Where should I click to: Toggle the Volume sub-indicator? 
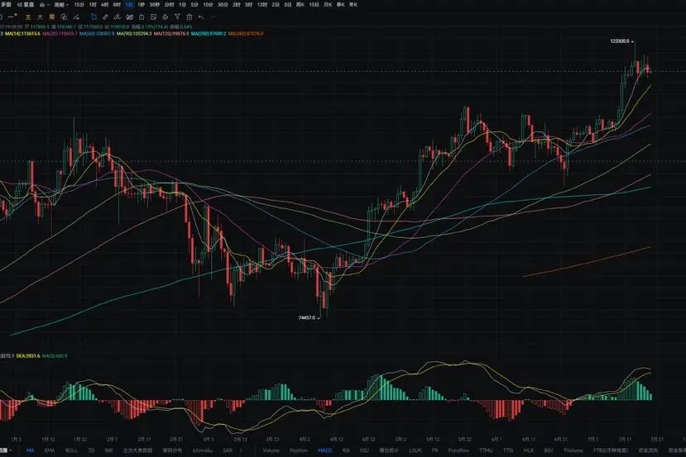271,450
